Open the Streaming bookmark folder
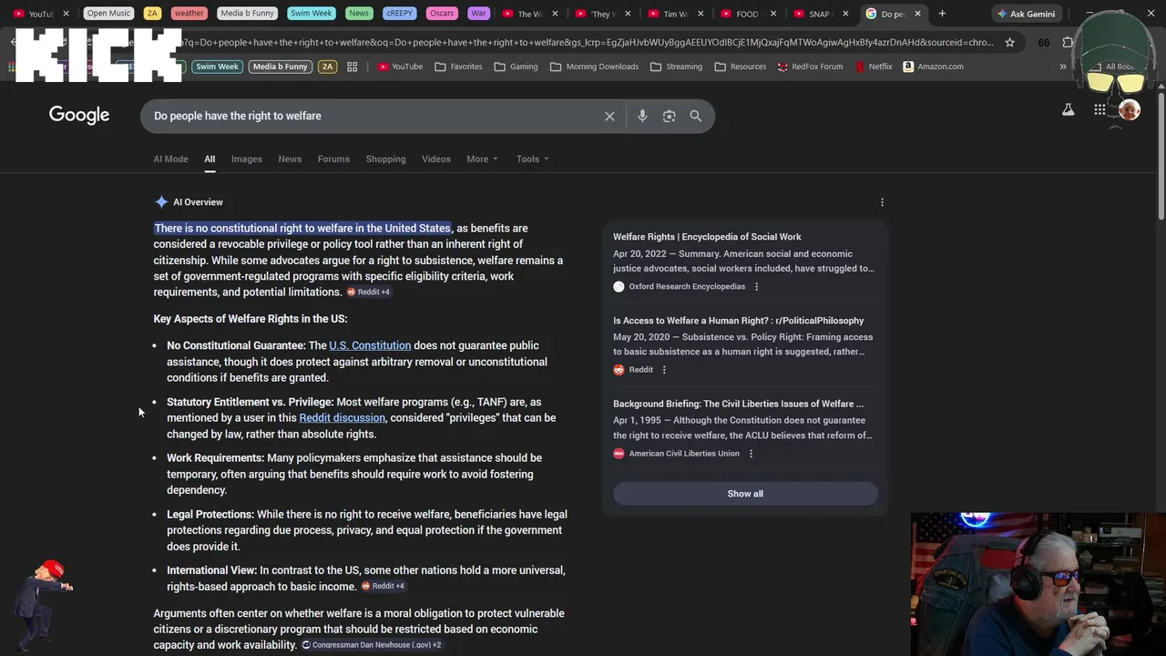1166x656 pixels. pyautogui.click(x=676, y=67)
